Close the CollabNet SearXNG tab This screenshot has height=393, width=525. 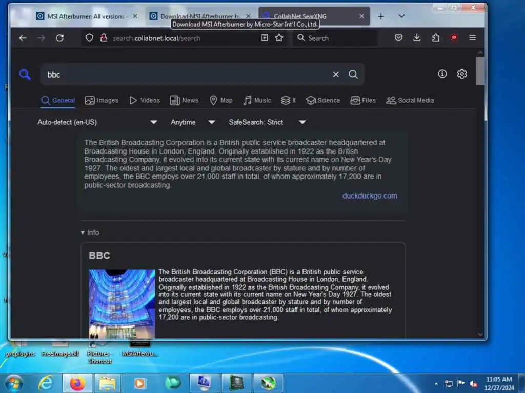click(361, 16)
